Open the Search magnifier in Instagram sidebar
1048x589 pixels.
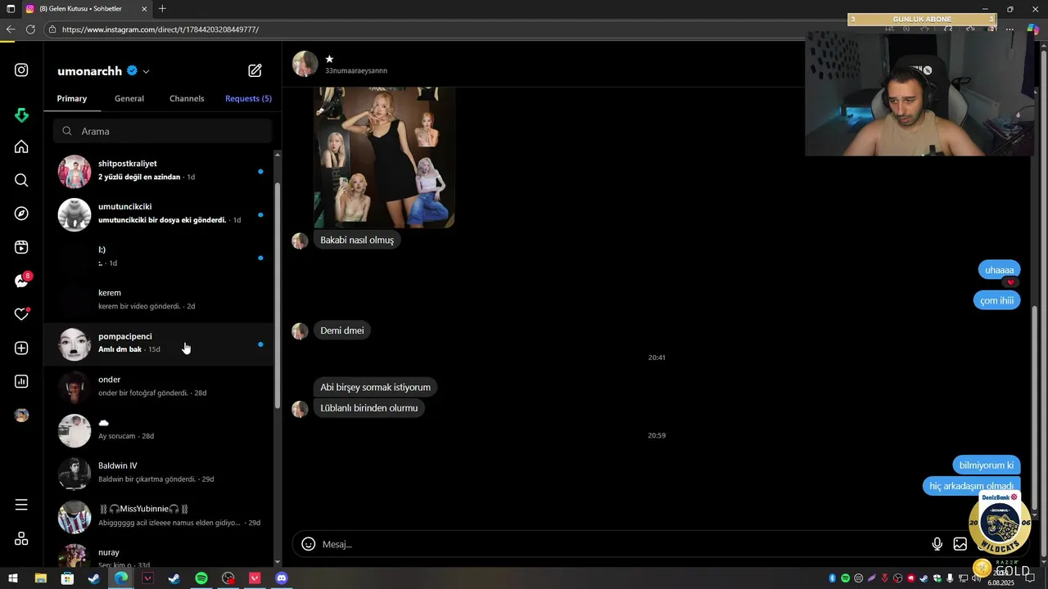coord(21,180)
